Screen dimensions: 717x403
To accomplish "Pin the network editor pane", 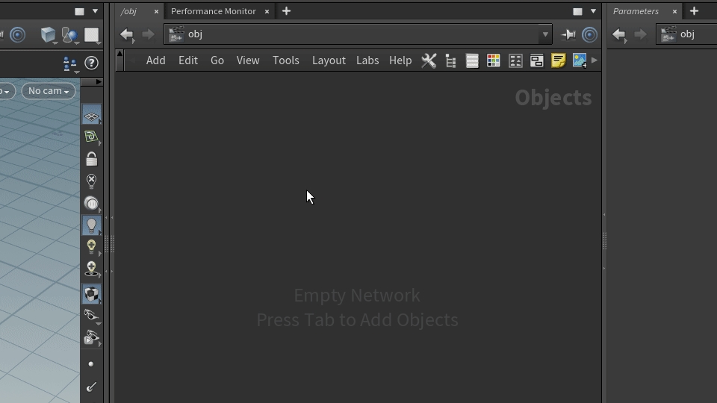I will pos(568,34).
